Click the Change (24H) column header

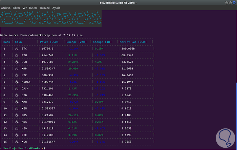[77, 42]
